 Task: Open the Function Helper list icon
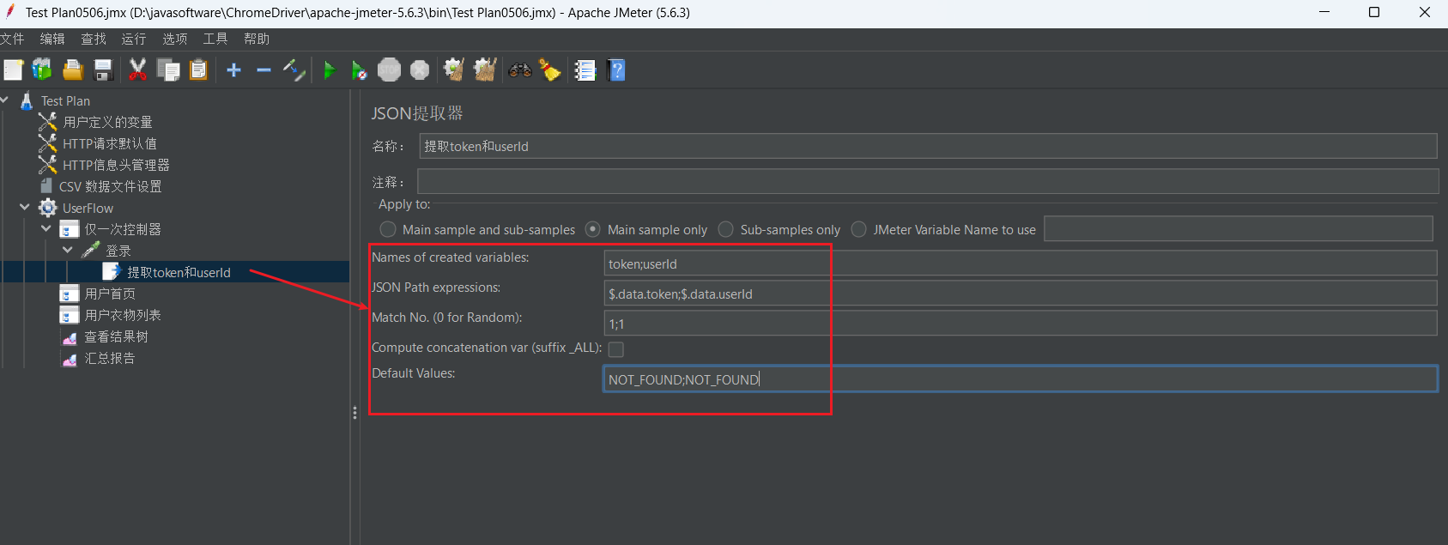click(x=585, y=70)
